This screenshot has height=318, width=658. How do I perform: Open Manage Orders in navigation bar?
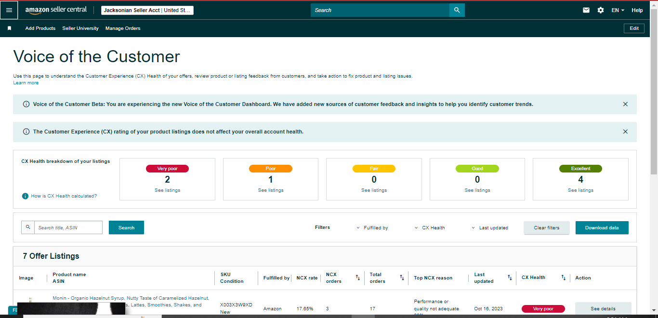coord(123,28)
